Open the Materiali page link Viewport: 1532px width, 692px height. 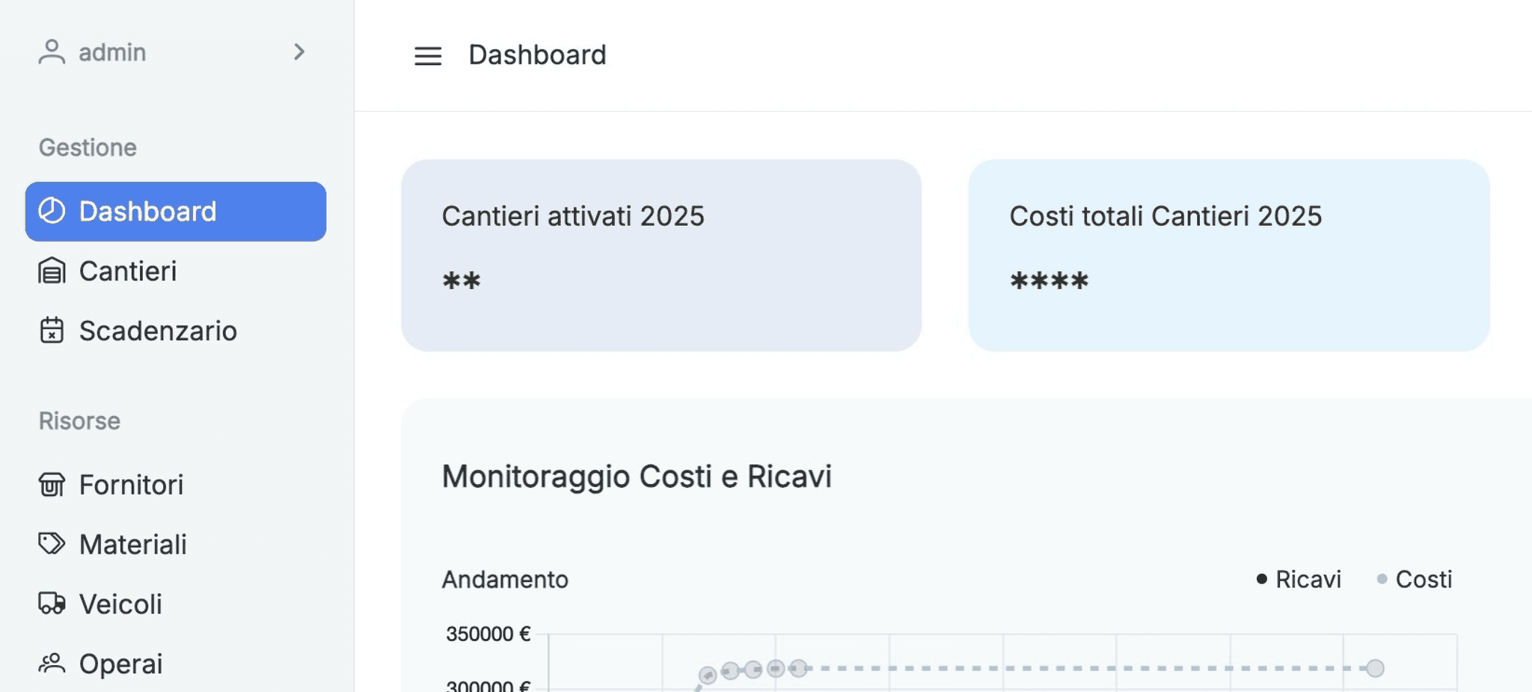tap(133, 544)
